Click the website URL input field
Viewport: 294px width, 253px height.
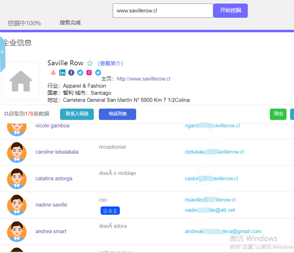click(162, 11)
